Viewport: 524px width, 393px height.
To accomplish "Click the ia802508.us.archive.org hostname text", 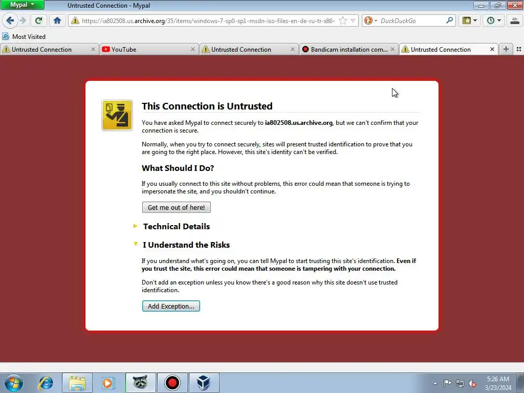I will 298,123.
